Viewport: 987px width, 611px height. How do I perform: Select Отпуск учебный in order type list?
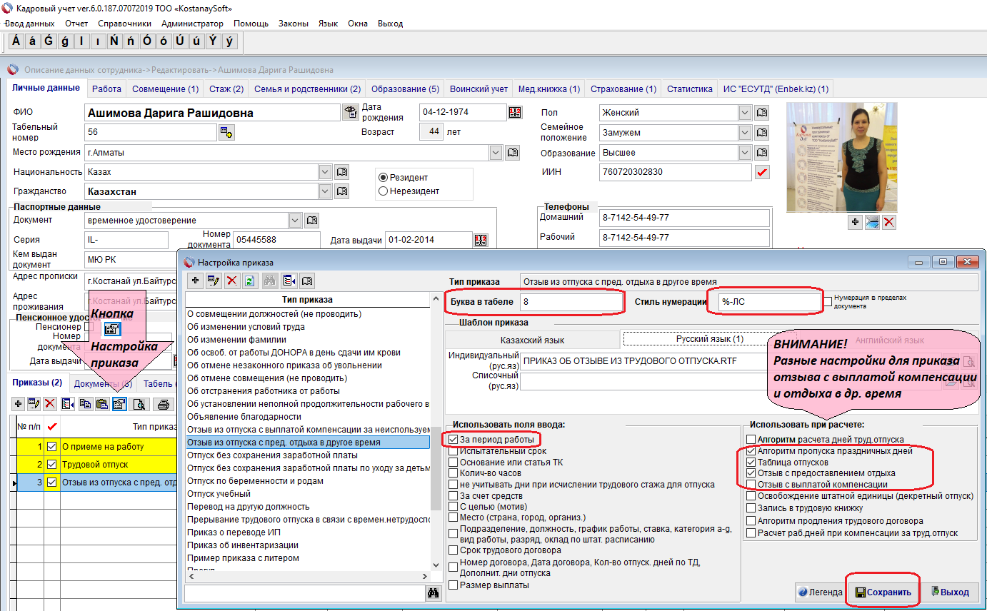tap(307, 494)
